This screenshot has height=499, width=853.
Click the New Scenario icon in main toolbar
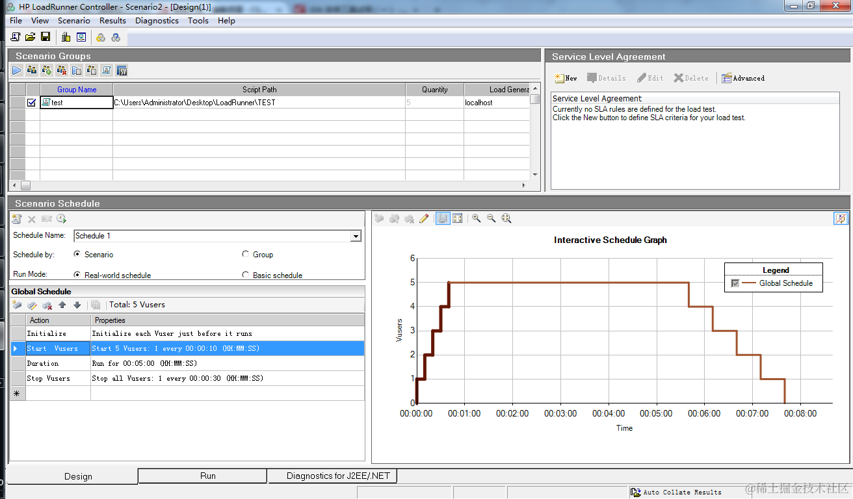(16, 37)
